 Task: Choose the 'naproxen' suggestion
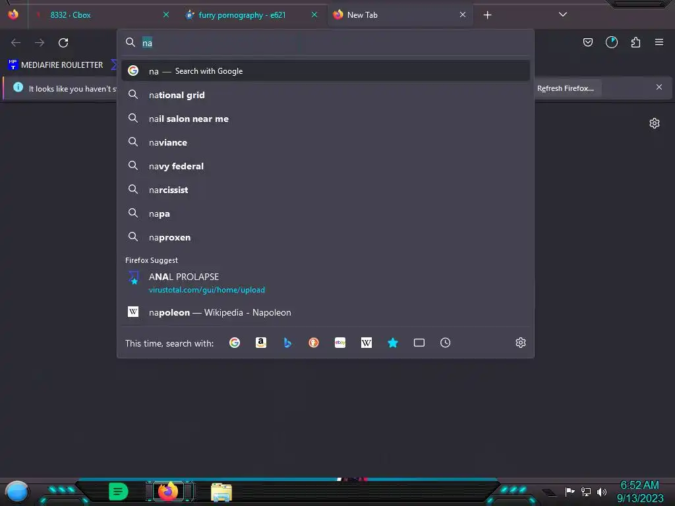pyautogui.click(x=326, y=237)
